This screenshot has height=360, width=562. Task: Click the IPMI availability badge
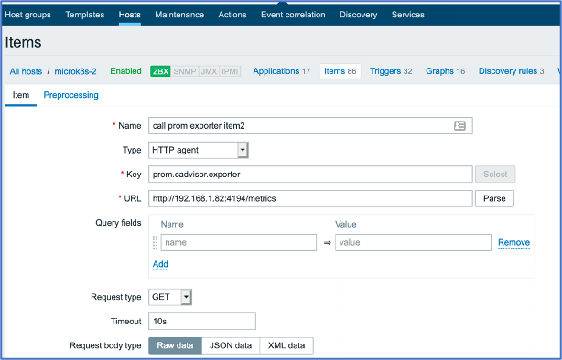pyautogui.click(x=230, y=71)
